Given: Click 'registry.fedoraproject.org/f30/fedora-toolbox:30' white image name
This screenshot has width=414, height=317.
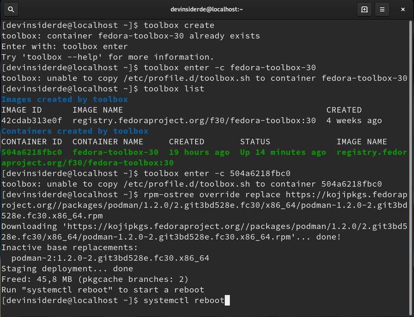Looking at the screenshot, I should coord(195,120).
